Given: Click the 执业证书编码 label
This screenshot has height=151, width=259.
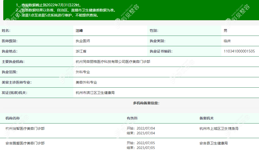Looking at the screenshot, I should [x=161, y=52].
